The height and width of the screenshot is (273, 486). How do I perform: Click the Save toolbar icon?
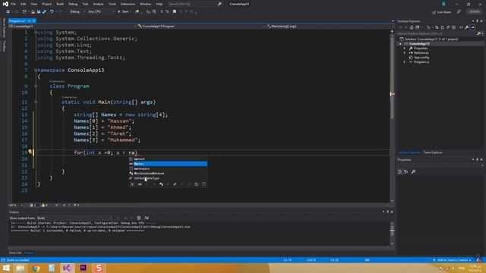(x=39, y=12)
